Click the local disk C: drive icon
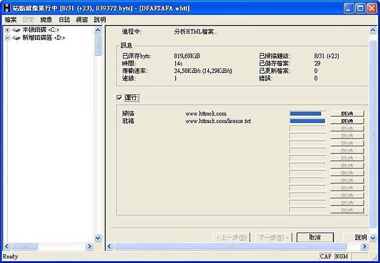Screen dimensions: 380x263 pyautogui.click(x=16, y=30)
